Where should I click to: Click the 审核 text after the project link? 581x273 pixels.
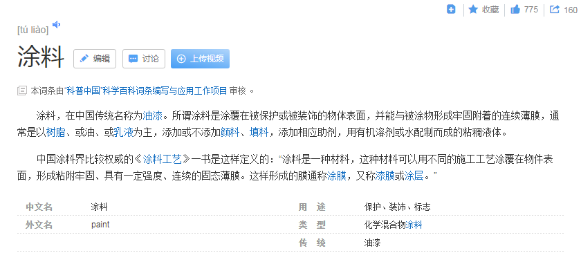coord(237,91)
